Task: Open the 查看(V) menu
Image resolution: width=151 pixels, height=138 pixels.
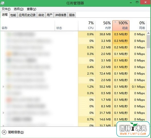Action: click(x=32, y=9)
